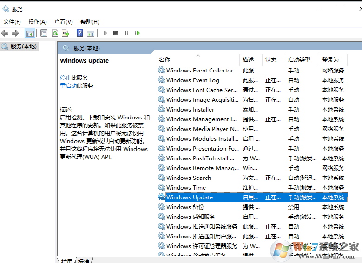
Task: Select the Windows Remote Manag... row
Action: click(x=252, y=168)
